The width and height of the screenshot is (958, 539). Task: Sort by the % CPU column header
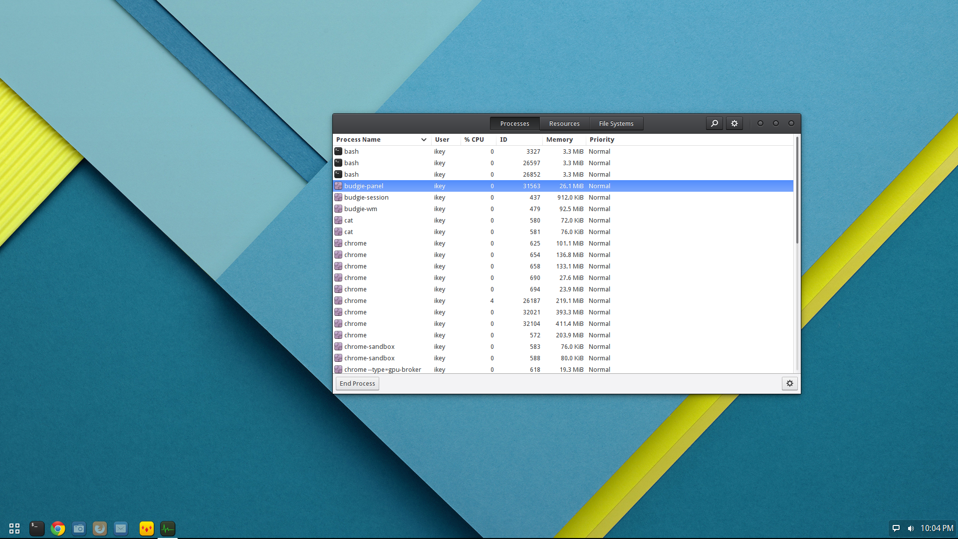pos(478,140)
